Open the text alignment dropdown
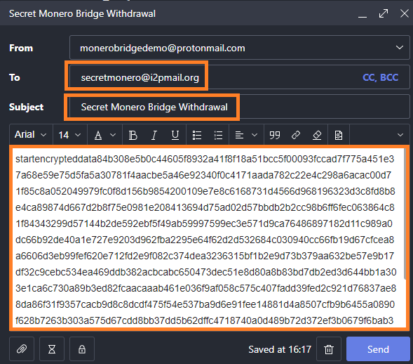The width and height of the screenshot is (413, 364). [246, 135]
